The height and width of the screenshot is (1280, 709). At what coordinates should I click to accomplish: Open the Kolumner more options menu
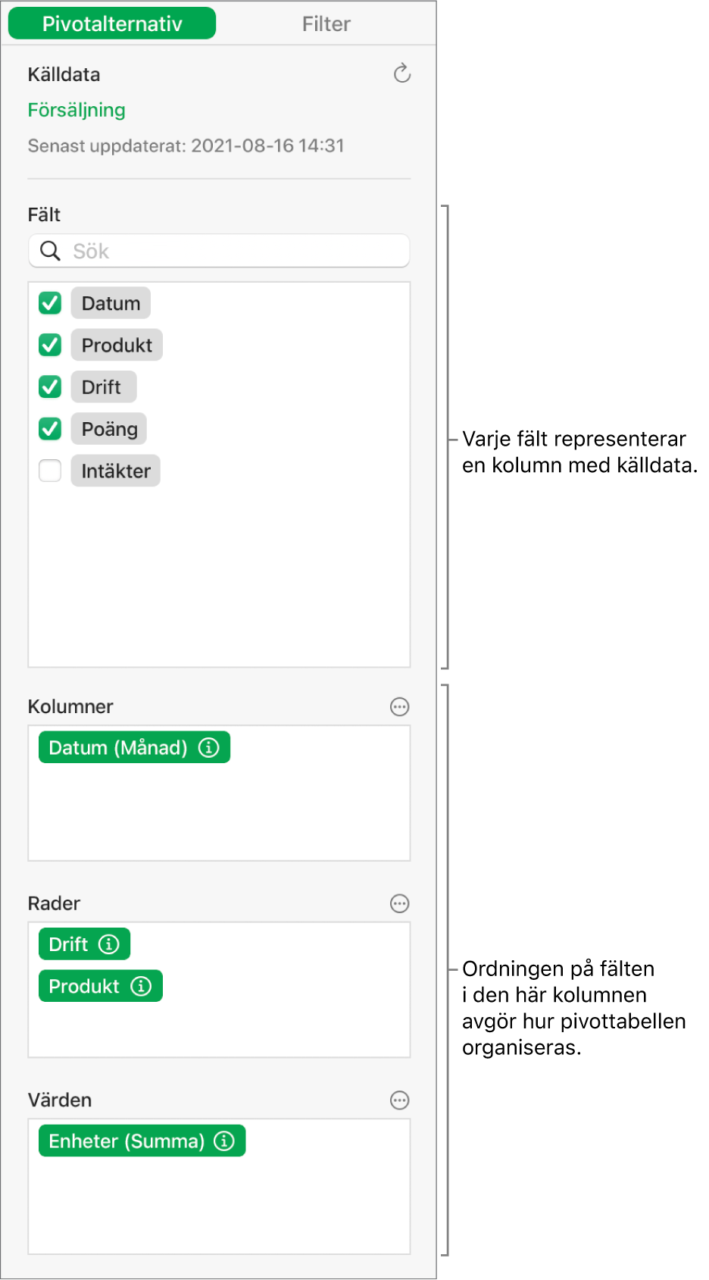tap(399, 707)
